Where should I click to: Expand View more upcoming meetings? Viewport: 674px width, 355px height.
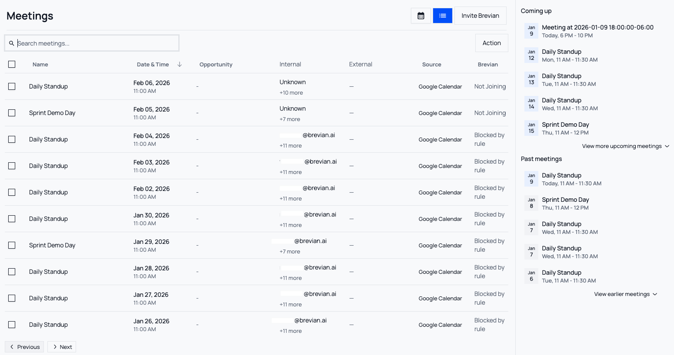coord(625,146)
